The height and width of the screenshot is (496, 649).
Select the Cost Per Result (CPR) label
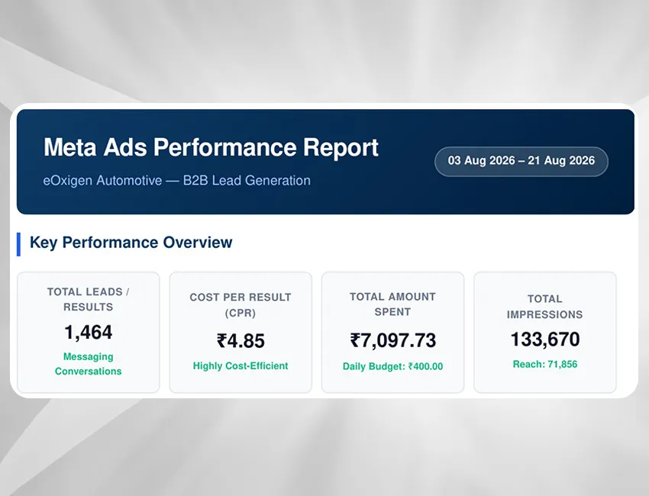pyautogui.click(x=241, y=305)
